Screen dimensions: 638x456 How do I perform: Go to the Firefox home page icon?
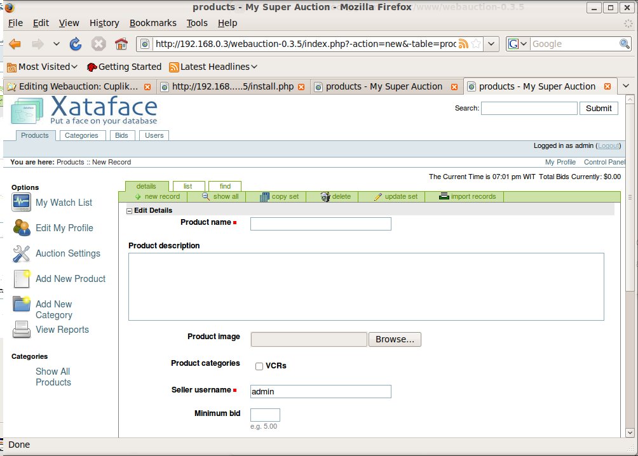(121, 44)
